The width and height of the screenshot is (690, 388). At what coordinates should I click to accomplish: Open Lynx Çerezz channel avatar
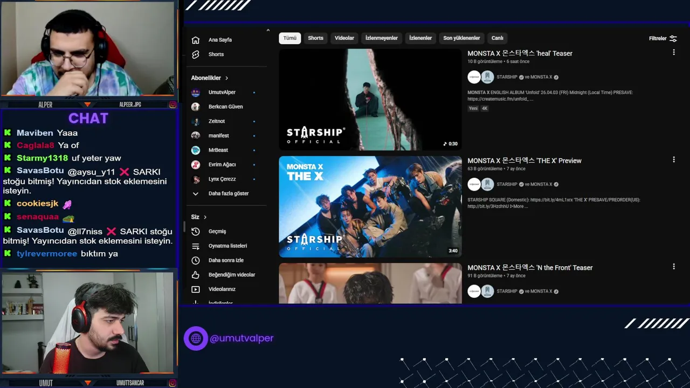pos(196,179)
